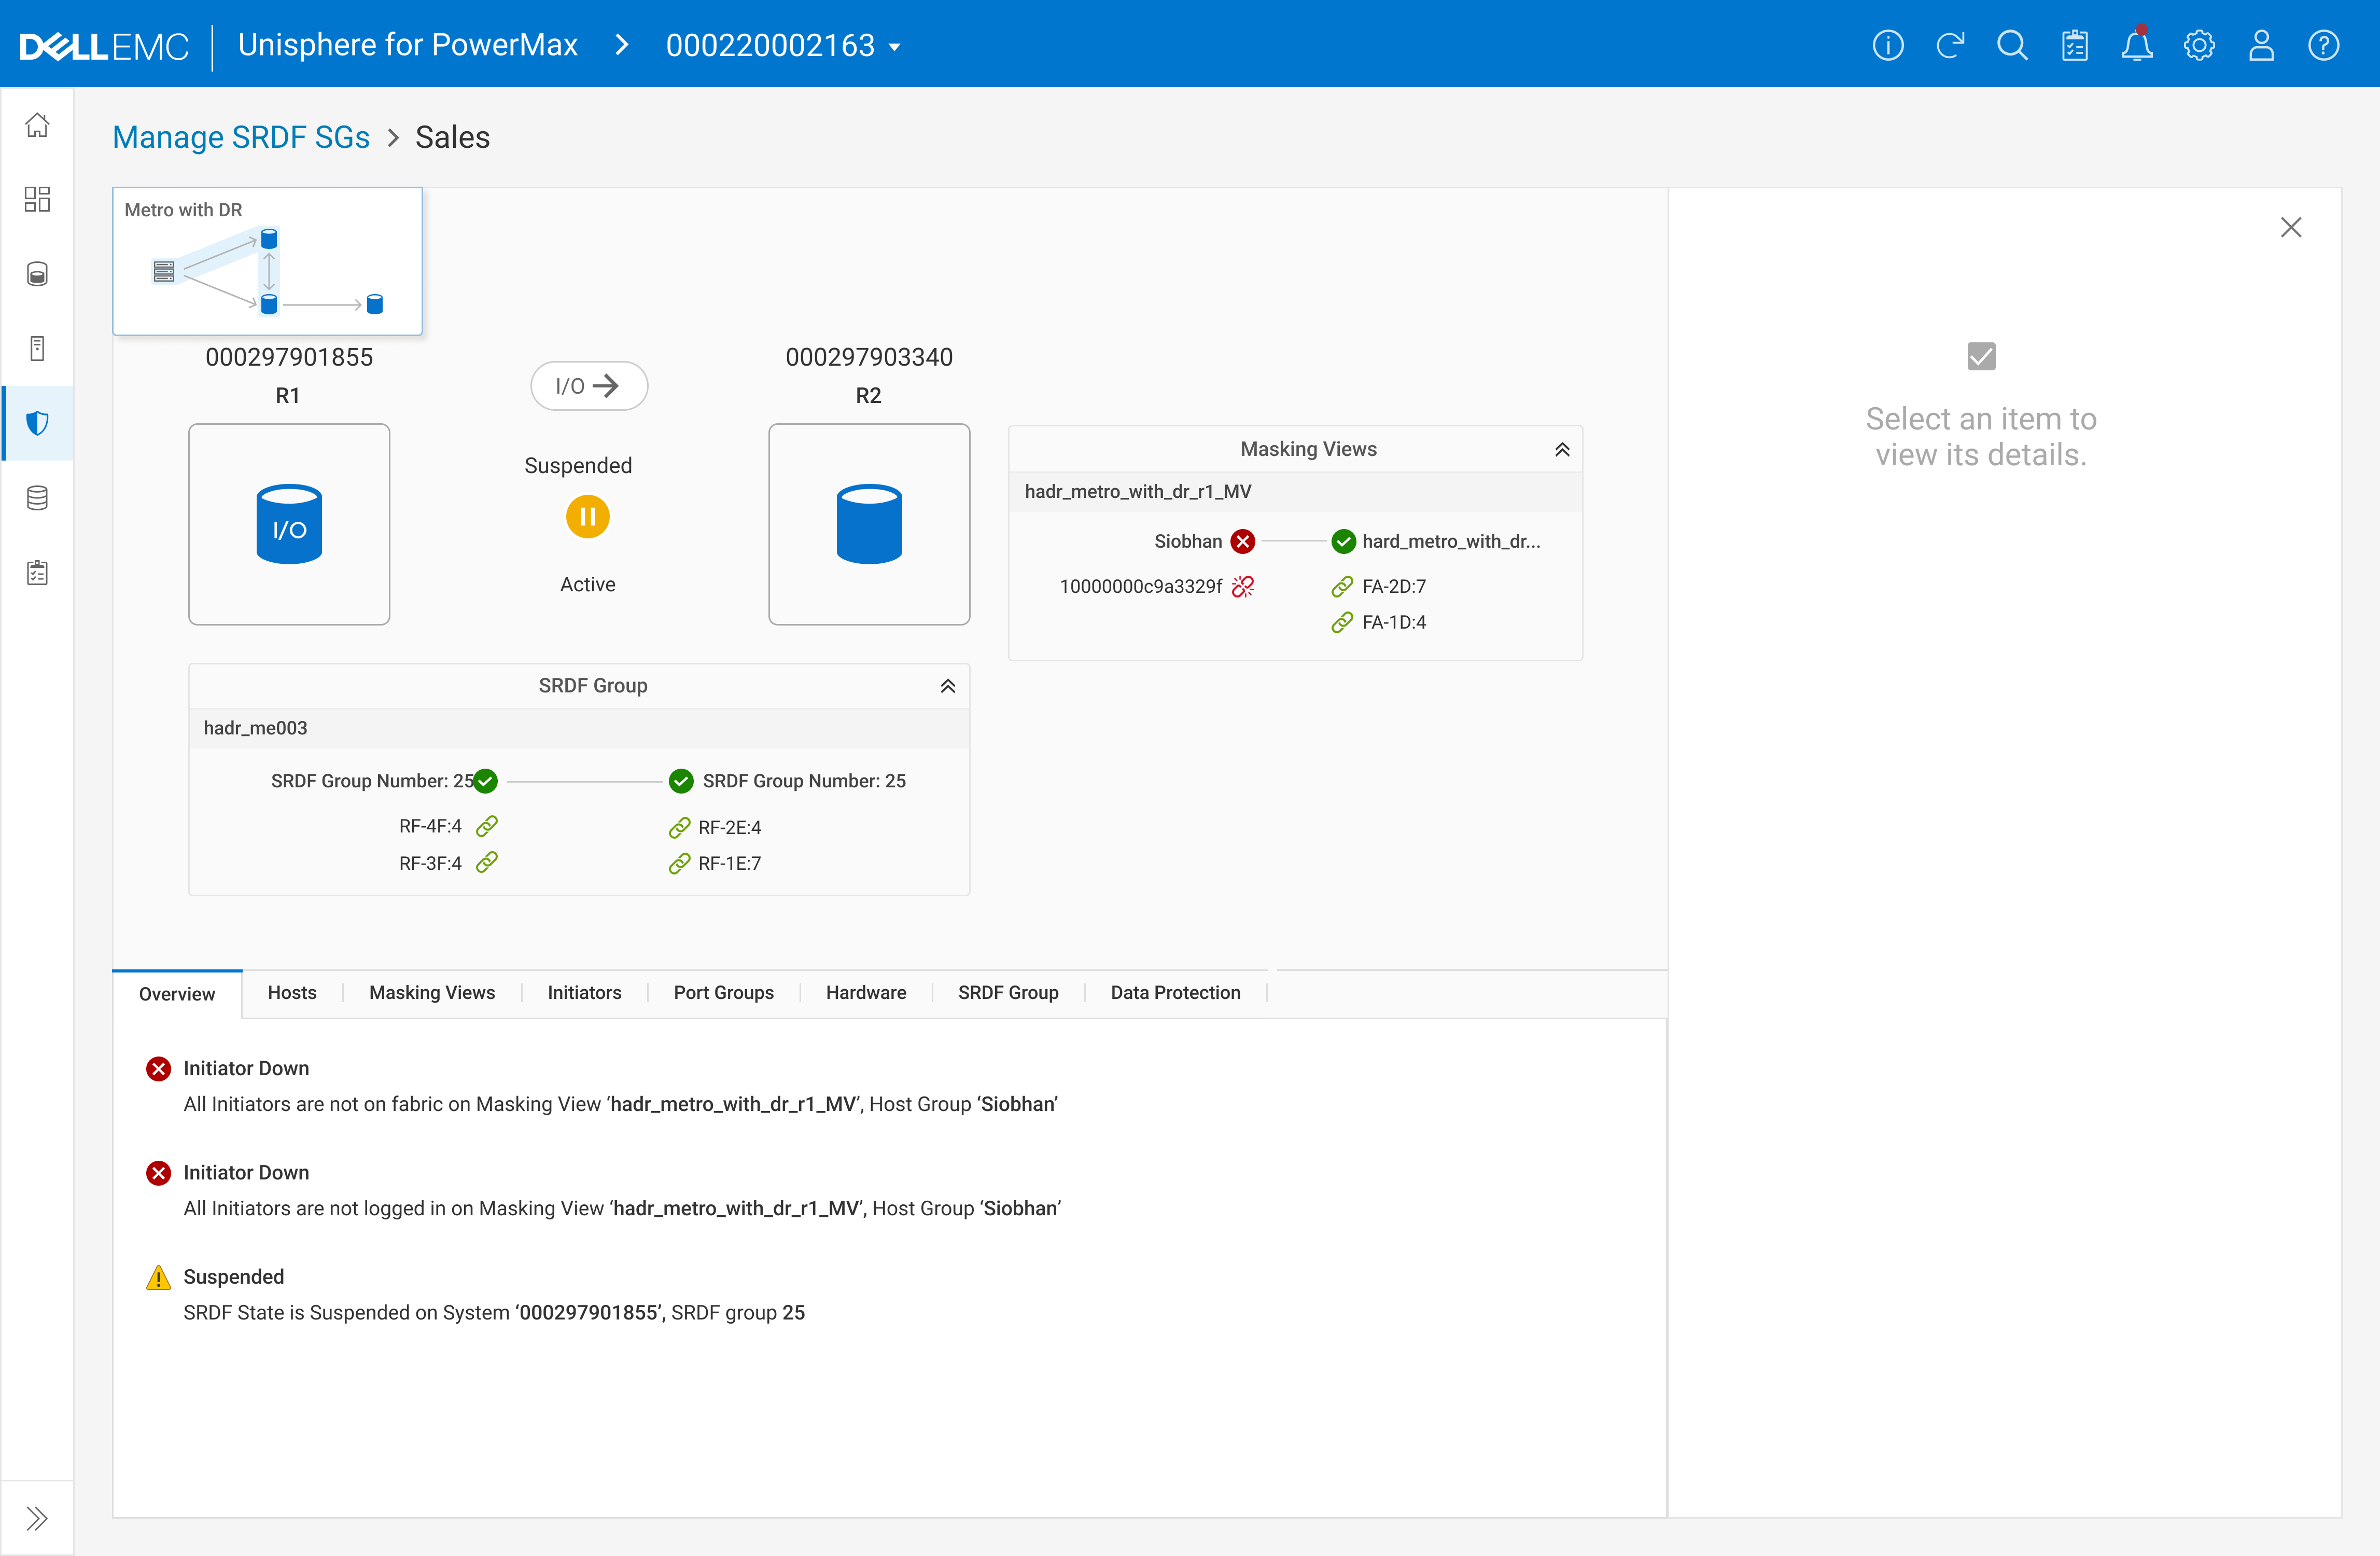Click the refresh icon in the top bar
Image resolution: width=2380 pixels, height=1556 pixels.
1949,46
